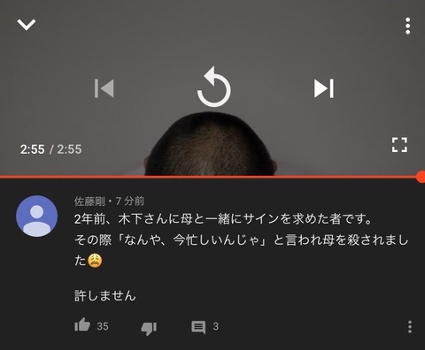Screen dimensions: 425x350
Task: Click the 7 分前 comment timestamp
Action: click(130, 202)
